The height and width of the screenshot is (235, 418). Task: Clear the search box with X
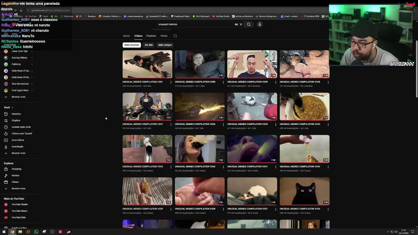tap(241, 24)
